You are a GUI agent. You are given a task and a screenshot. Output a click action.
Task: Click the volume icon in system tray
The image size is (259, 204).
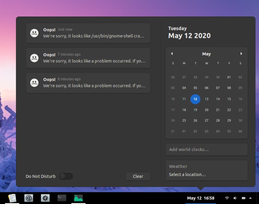tap(235, 198)
